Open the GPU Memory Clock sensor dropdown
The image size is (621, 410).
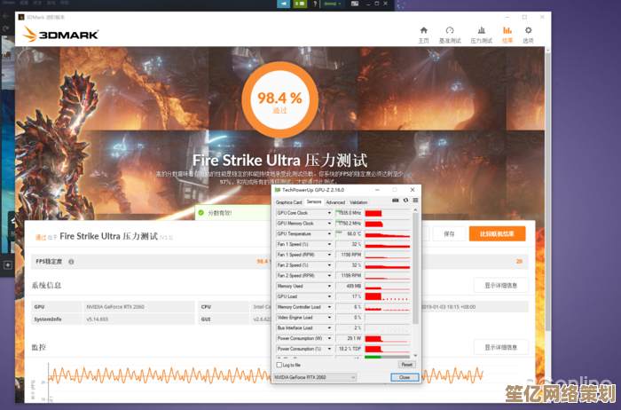click(x=329, y=224)
